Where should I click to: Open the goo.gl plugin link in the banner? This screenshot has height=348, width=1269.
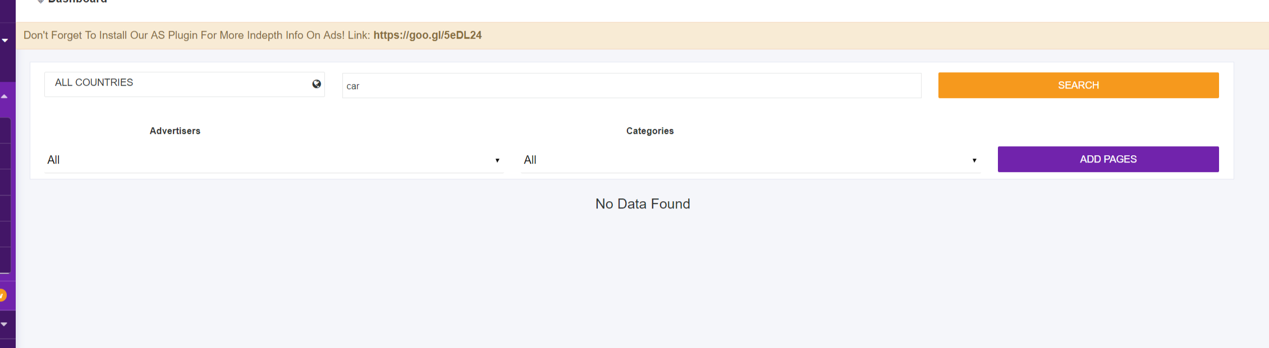coord(428,35)
